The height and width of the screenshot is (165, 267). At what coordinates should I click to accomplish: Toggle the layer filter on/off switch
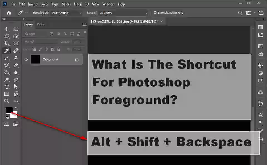85,32
